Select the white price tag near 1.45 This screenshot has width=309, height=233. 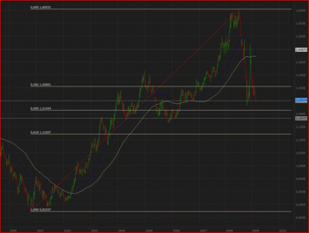301,50
